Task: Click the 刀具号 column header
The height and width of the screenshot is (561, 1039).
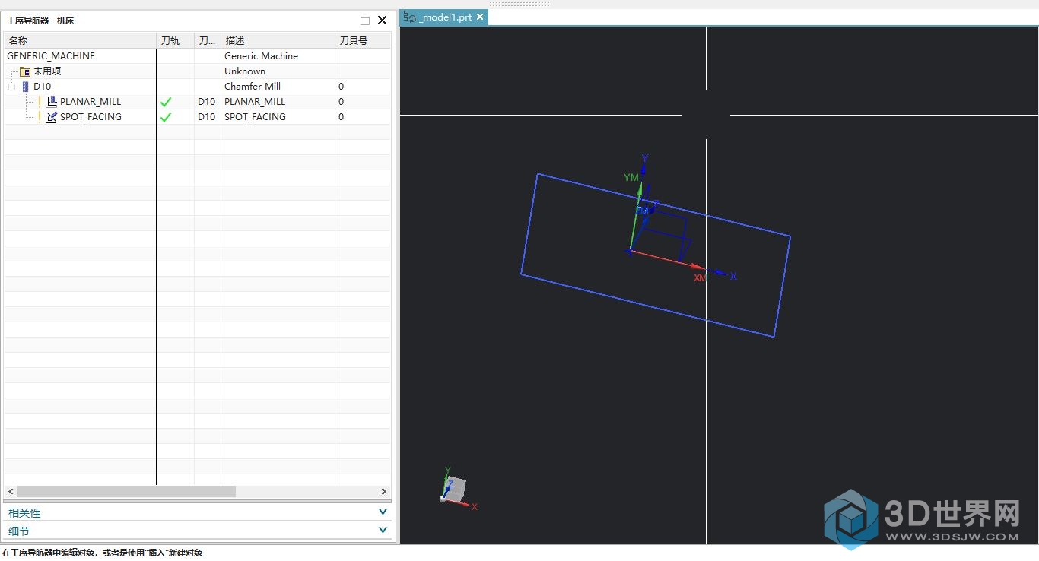Action: pyautogui.click(x=363, y=40)
